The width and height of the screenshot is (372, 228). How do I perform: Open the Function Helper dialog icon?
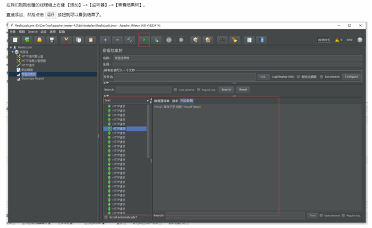pyautogui.click(x=249, y=40)
